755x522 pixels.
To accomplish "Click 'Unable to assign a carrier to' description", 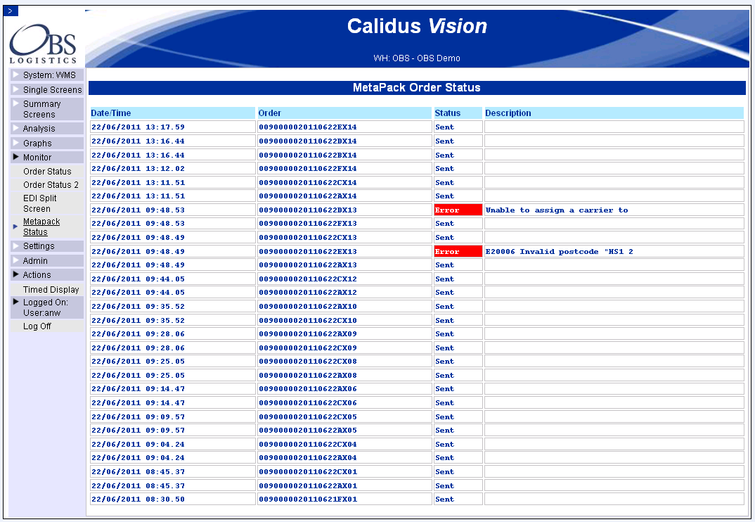I will [x=557, y=210].
